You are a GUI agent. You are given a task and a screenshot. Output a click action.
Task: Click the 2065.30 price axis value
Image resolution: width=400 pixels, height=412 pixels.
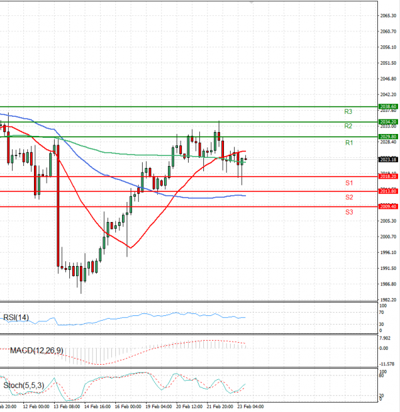tap(388, 16)
